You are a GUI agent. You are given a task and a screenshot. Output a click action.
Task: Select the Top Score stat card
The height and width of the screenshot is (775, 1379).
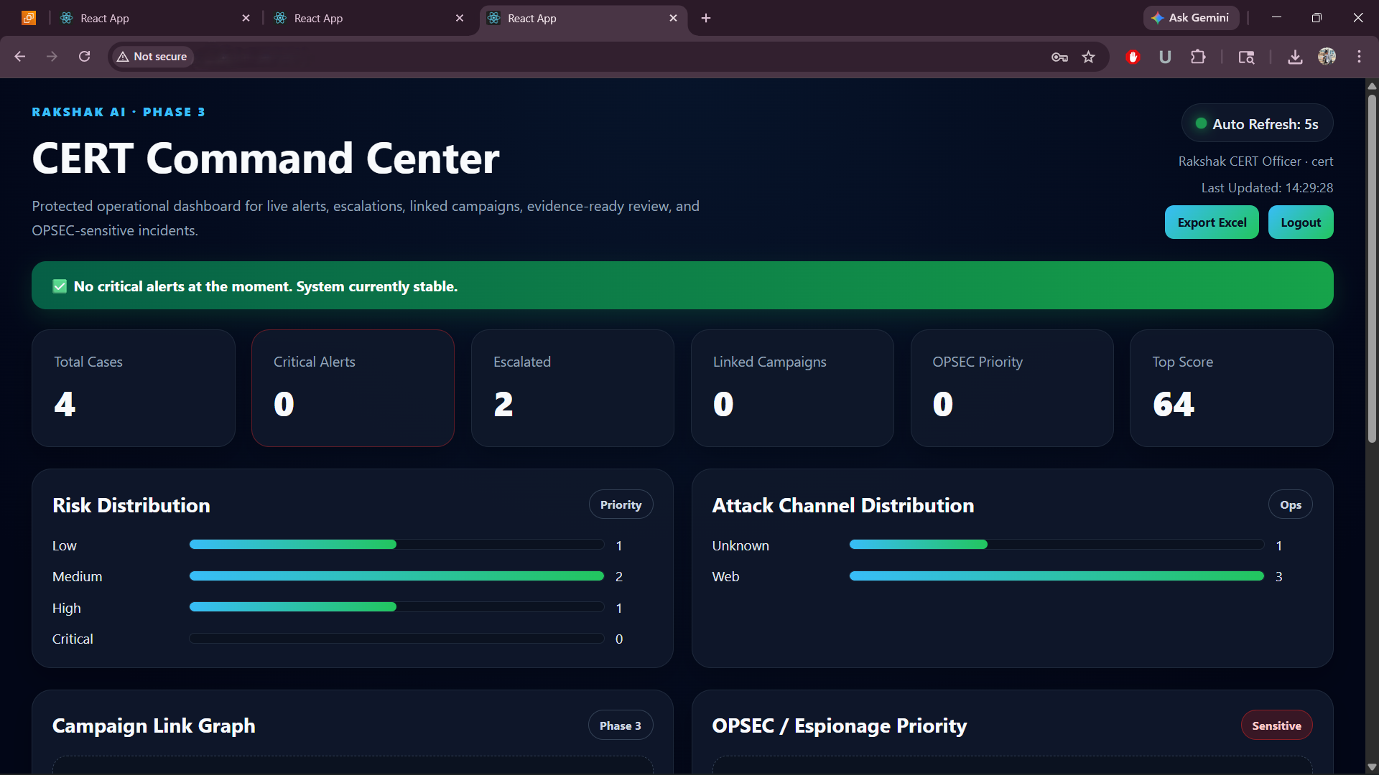pyautogui.click(x=1232, y=388)
